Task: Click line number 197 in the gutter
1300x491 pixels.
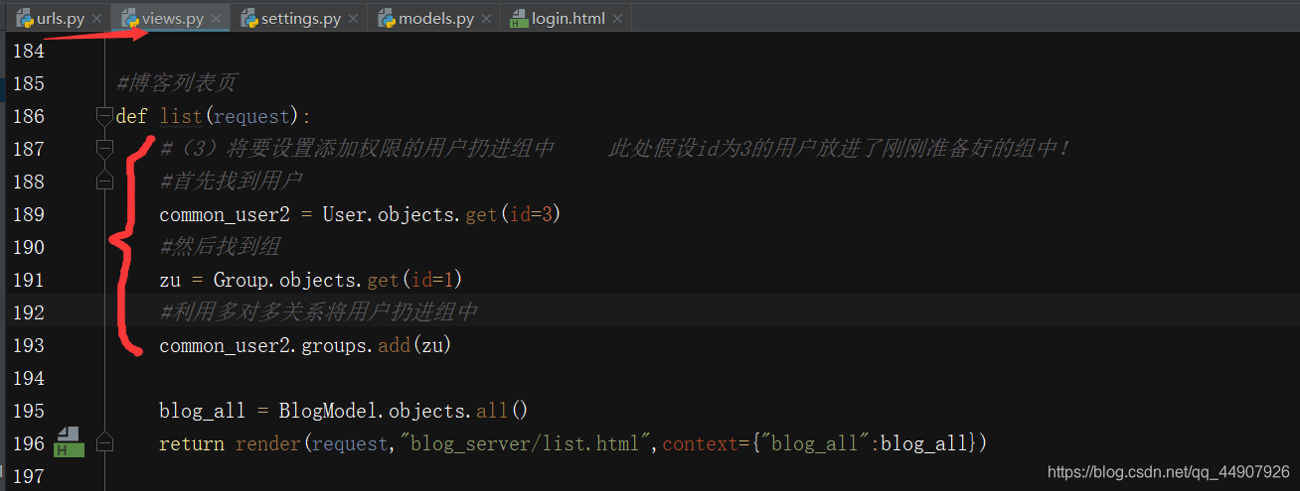Action: tap(28, 476)
